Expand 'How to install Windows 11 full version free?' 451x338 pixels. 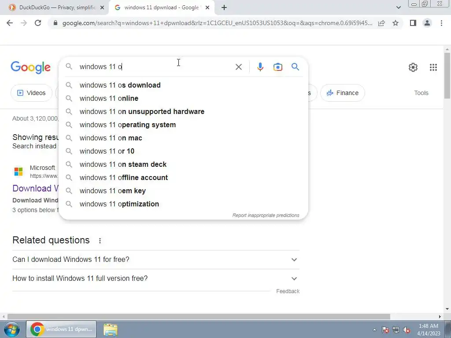[x=156, y=279]
